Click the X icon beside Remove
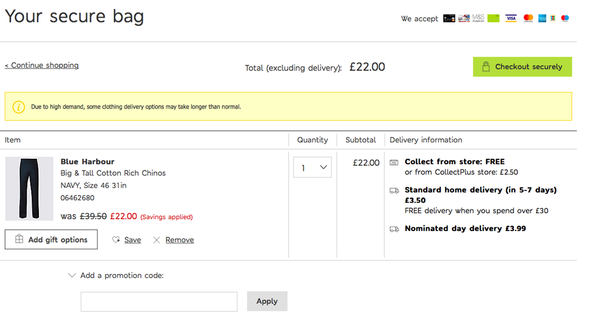The width and height of the screenshot is (599, 324). point(156,240)
